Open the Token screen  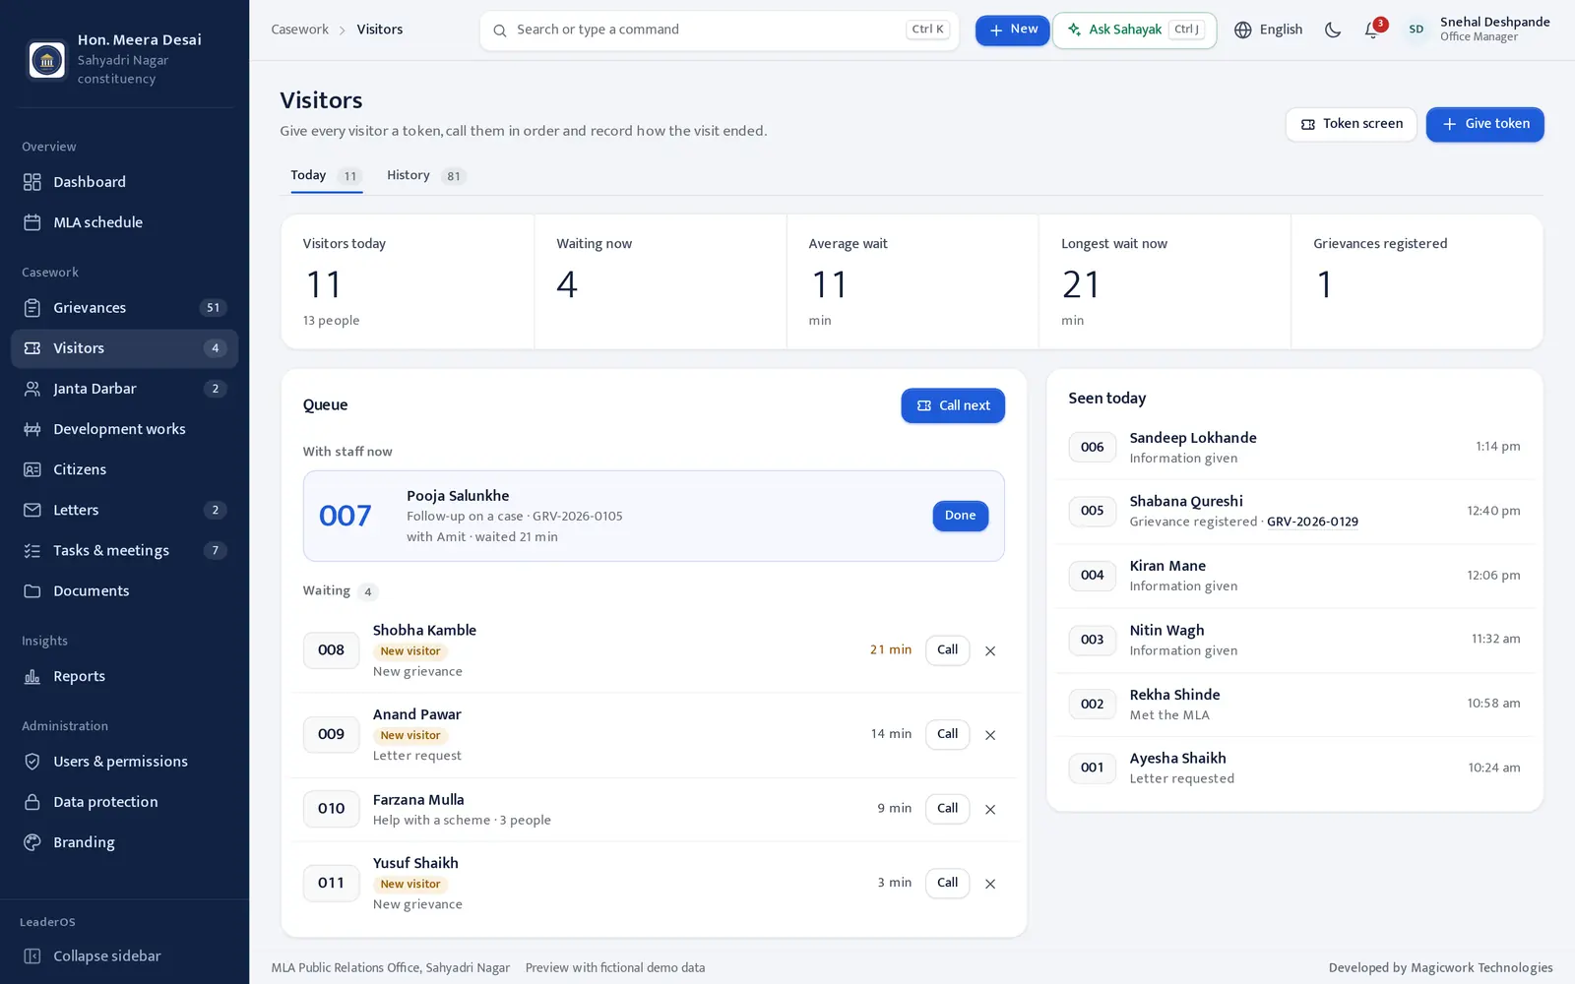click(x=1351, y=124)
